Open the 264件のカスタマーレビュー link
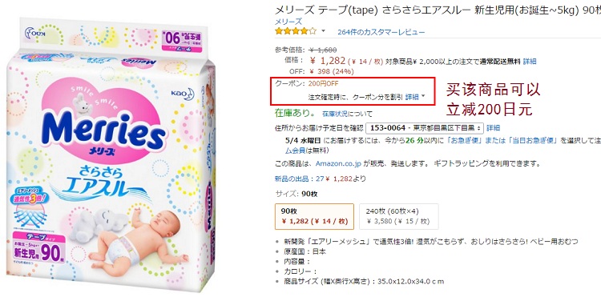This screenshot has width=601, height=301. coord(381,32)
